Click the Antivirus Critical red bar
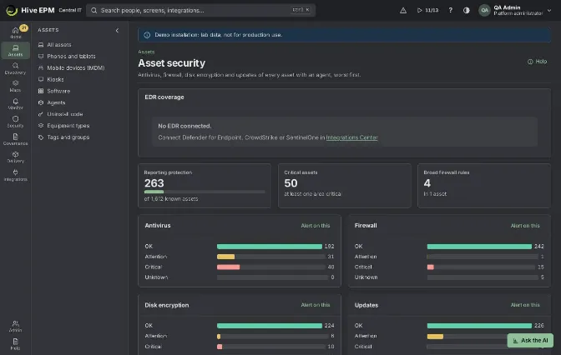This screenshot has width=561, height=355. 228,267
